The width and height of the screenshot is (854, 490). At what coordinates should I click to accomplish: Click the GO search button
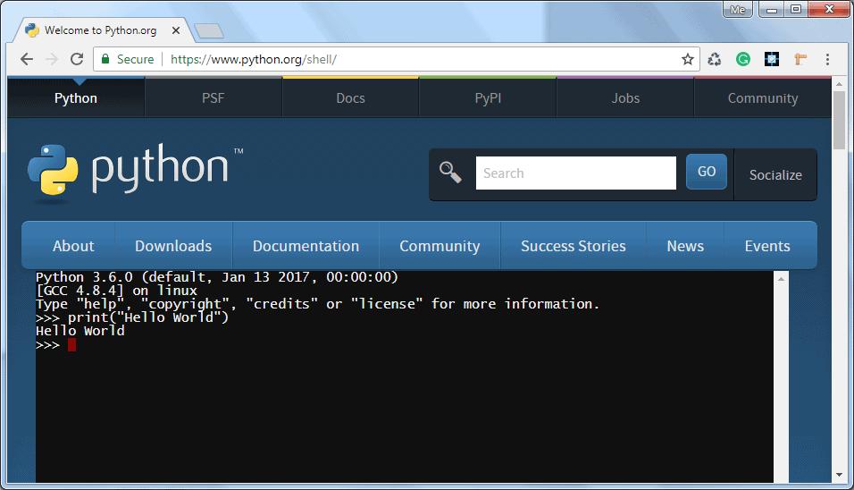click(707, 171)
